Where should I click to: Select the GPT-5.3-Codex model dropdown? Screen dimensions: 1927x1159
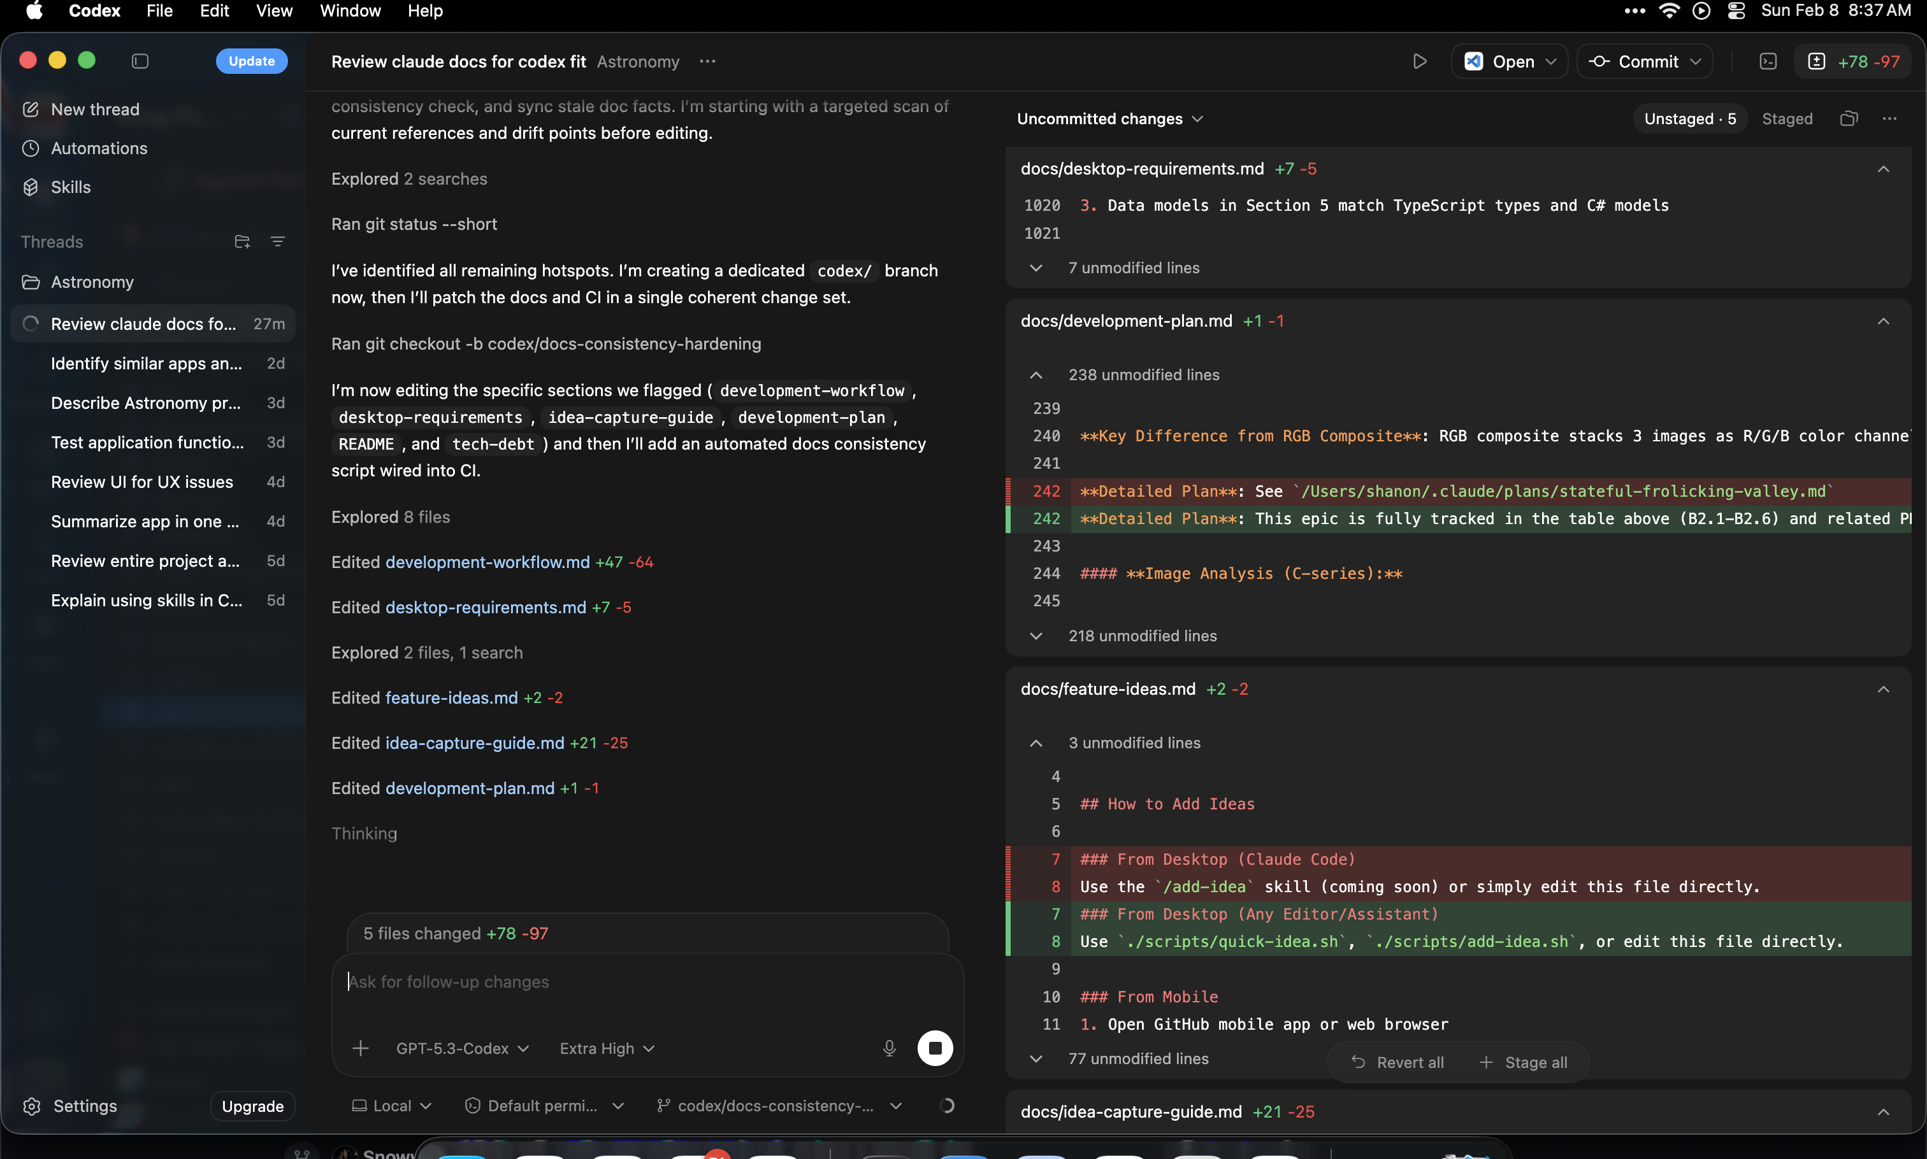coord(462,1048)
